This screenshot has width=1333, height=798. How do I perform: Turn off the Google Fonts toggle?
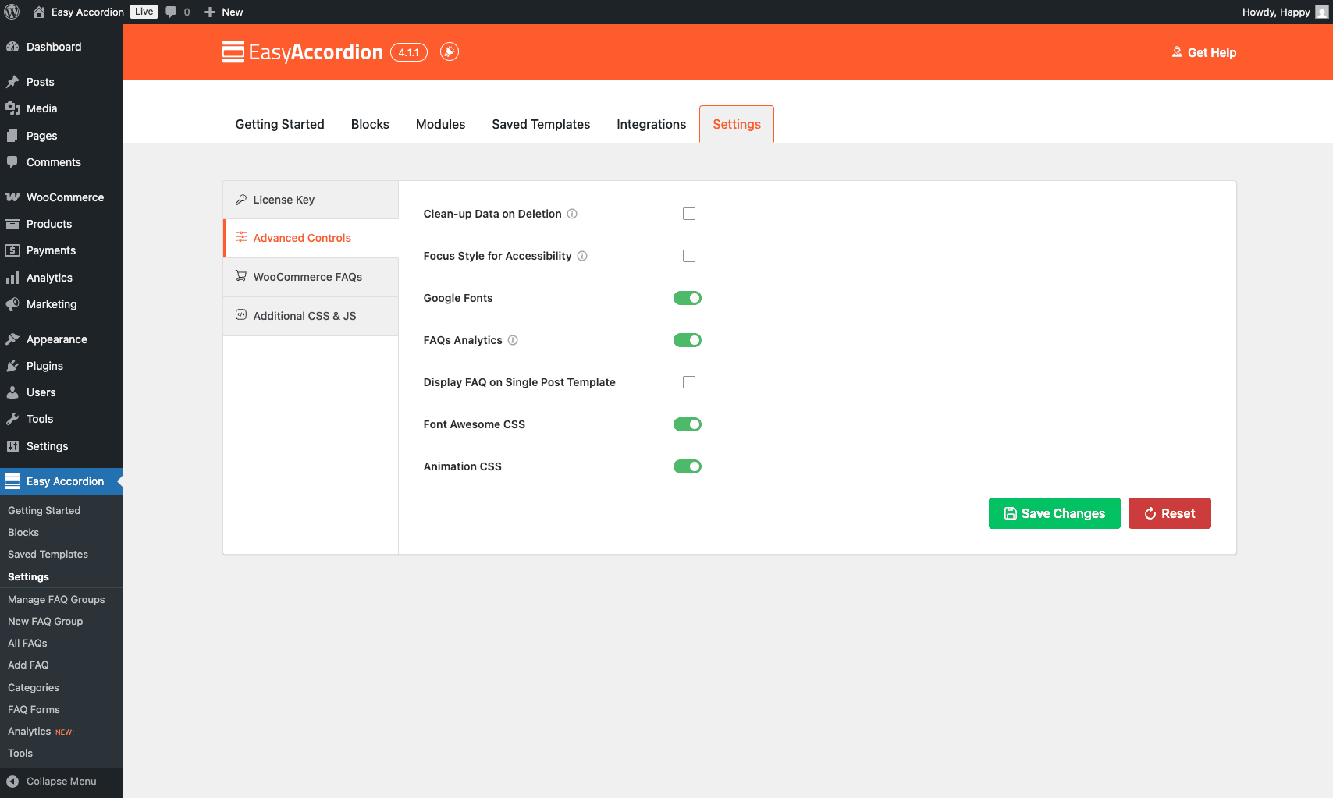(688, 298)
